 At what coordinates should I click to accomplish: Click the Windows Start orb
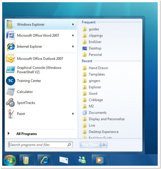pos(10,160)
